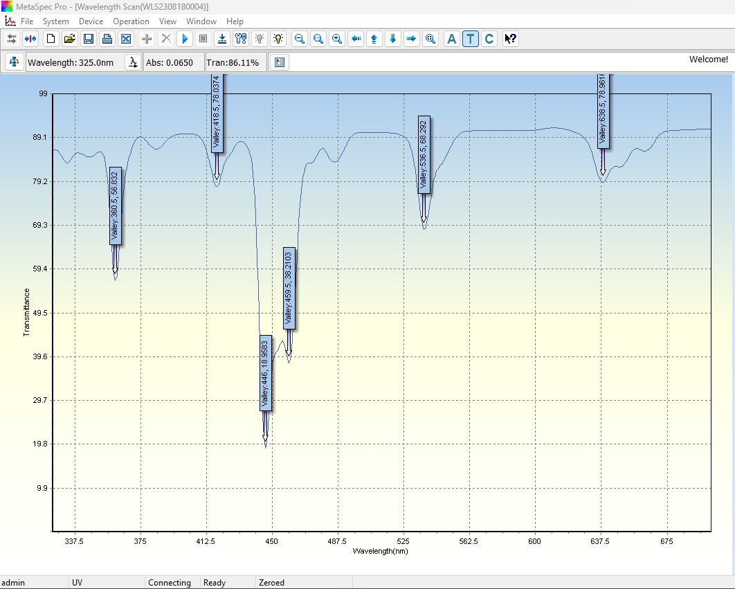Click the go-to-wavelength icon beside the wavelength field
This screenshot has height=589, width=735.
(132, 62)
